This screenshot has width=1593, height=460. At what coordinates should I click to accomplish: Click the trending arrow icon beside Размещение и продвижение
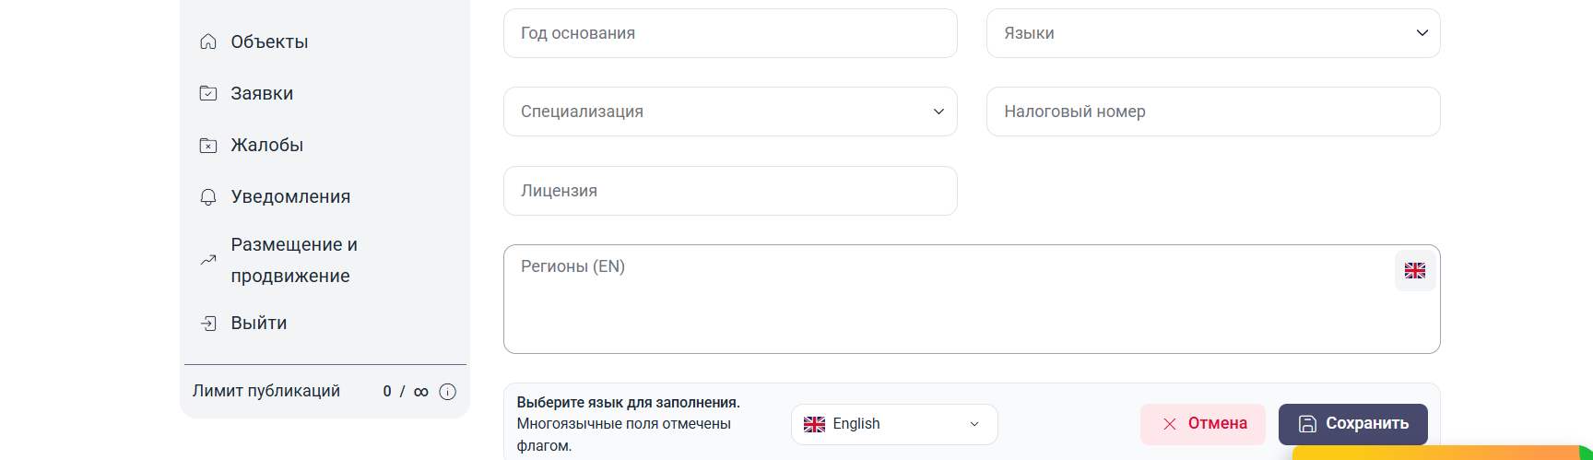(208, 260)
